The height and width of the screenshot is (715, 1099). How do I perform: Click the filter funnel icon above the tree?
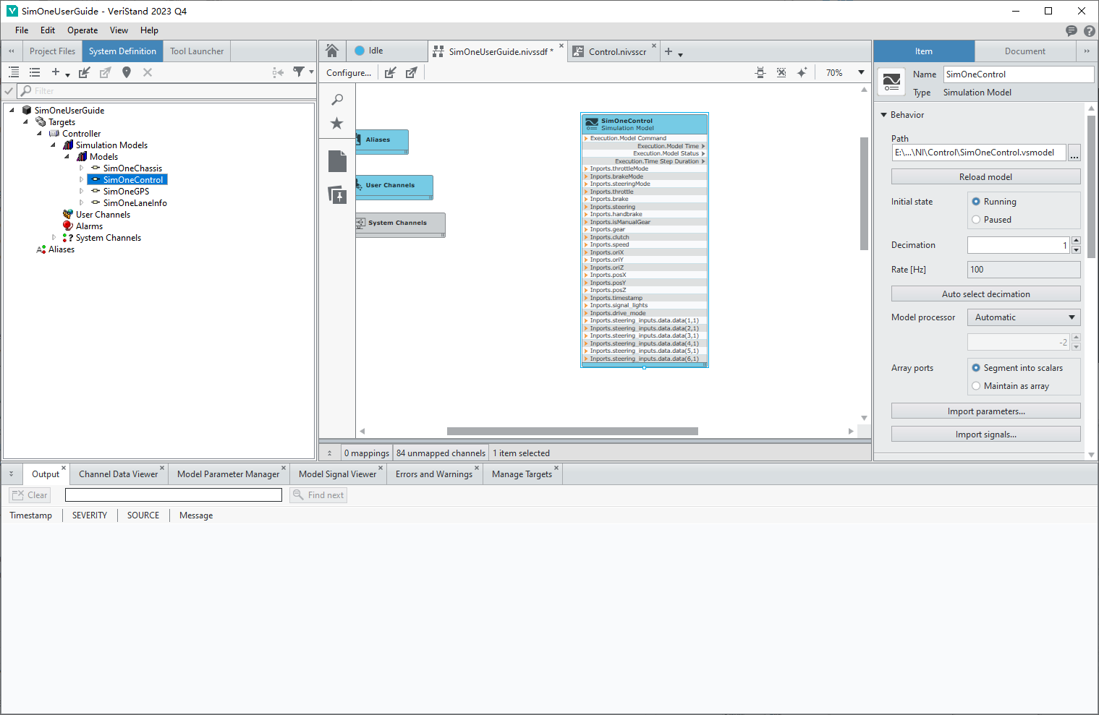[299, 72]
